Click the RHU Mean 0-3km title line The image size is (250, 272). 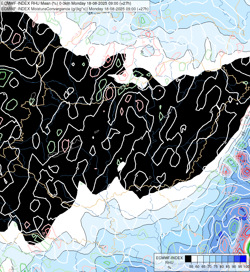66,3
